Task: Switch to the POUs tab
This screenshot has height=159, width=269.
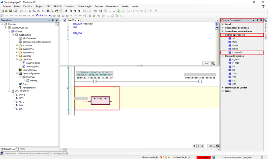Action: [x=21, y=149]
